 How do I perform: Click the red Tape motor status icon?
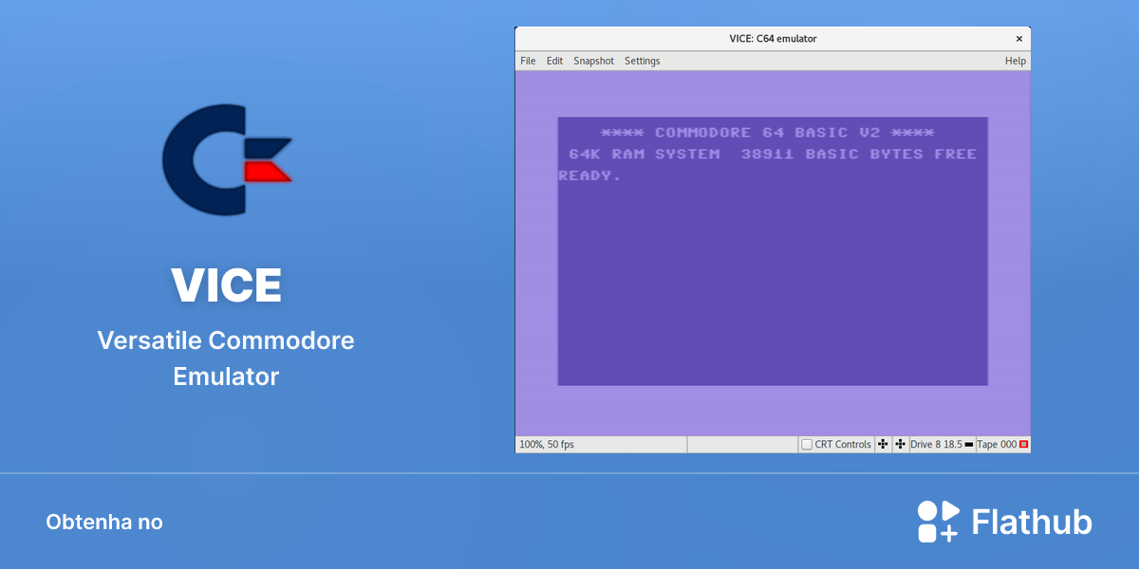click(x=1024, y=444)
